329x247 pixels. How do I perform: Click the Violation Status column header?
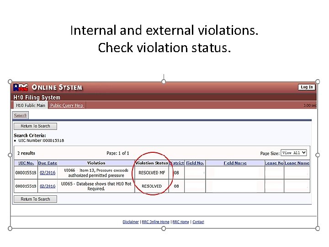coord(152,163)
